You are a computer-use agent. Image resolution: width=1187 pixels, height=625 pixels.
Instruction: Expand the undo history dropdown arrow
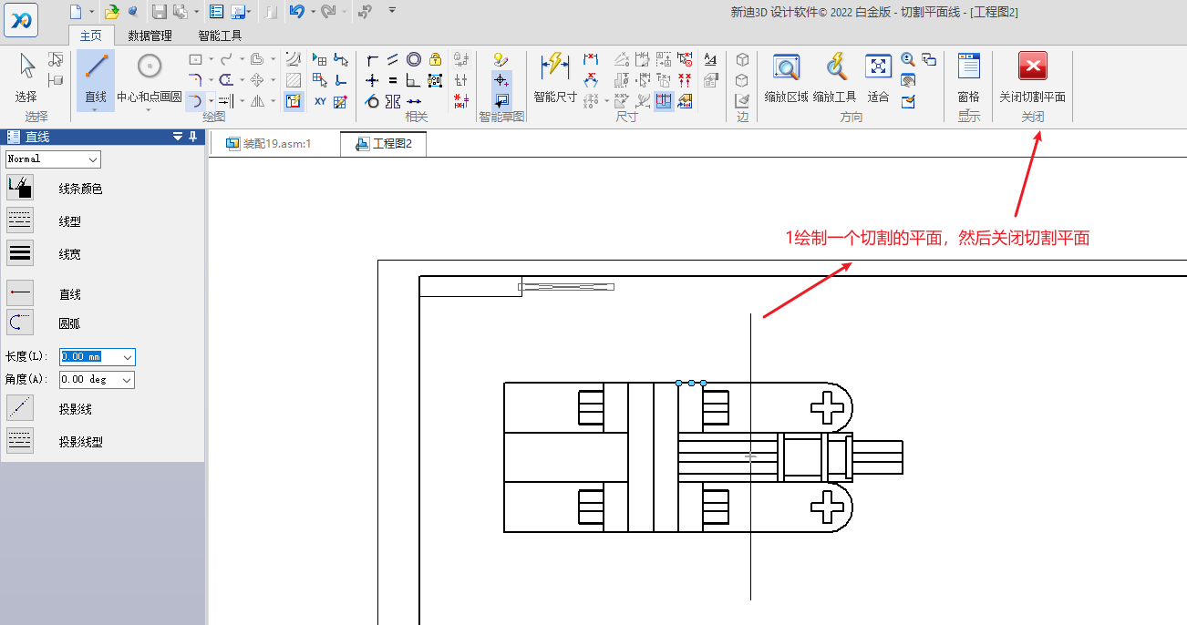pos(312,12)
